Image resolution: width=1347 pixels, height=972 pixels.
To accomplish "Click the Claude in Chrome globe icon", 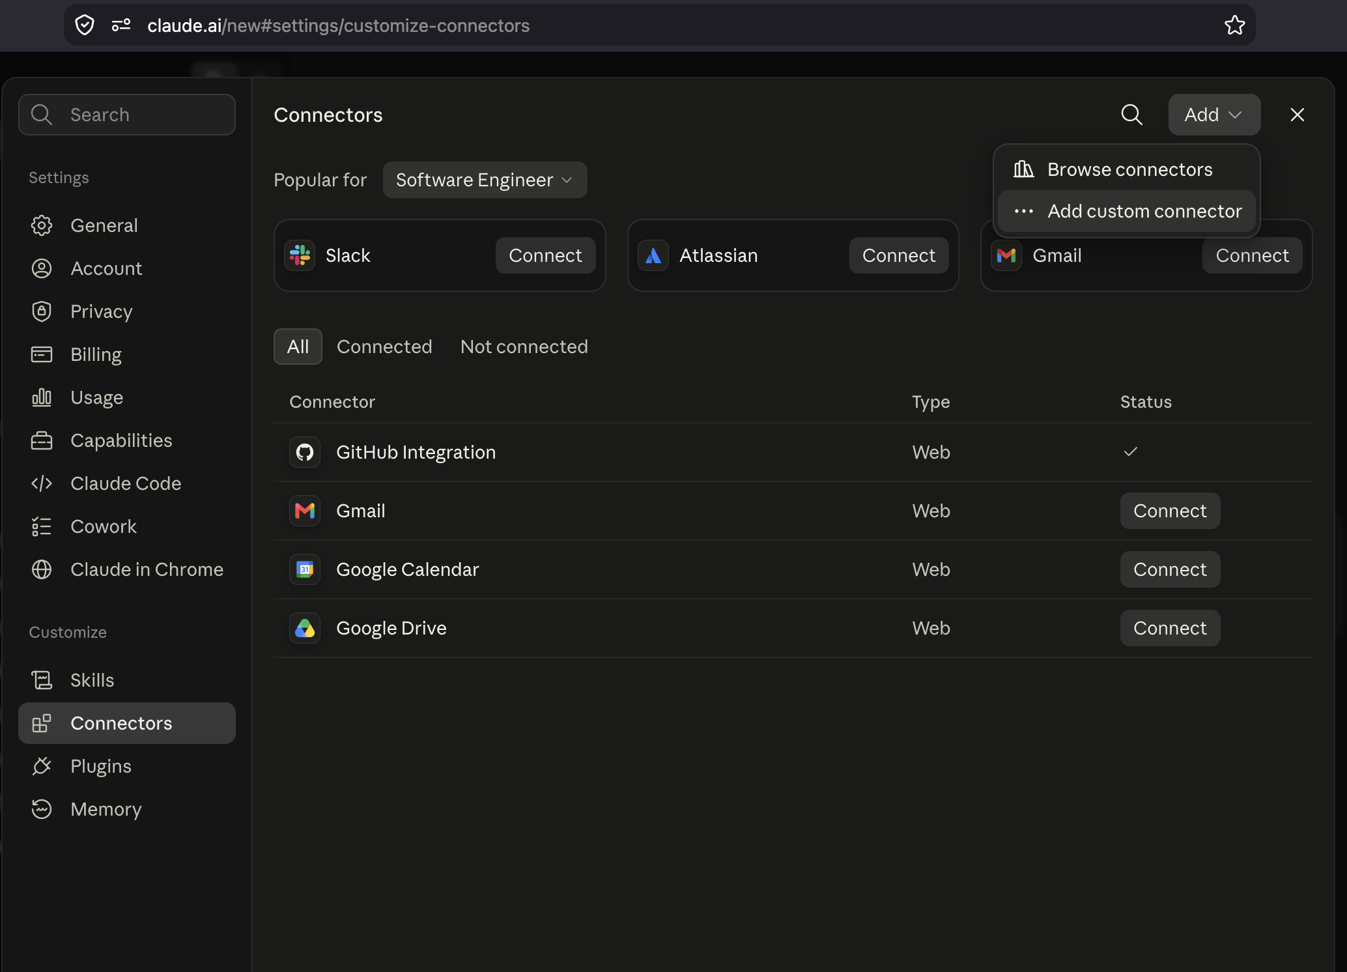I will click(42, 569).
